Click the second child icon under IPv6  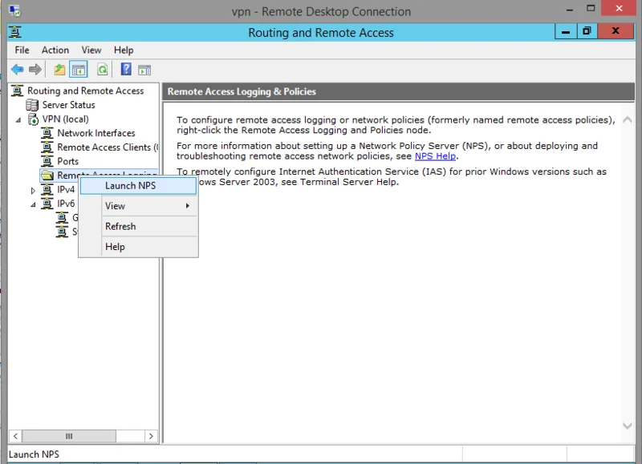(x=62, y=232)
